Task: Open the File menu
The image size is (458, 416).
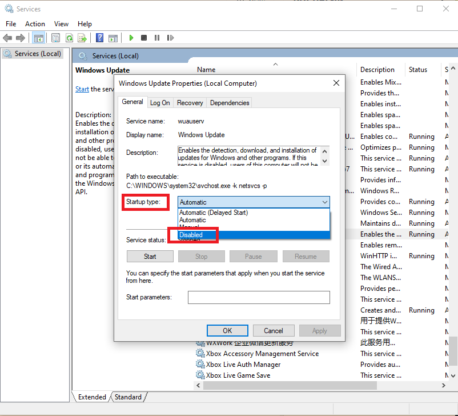Action: tap(11, 24)
